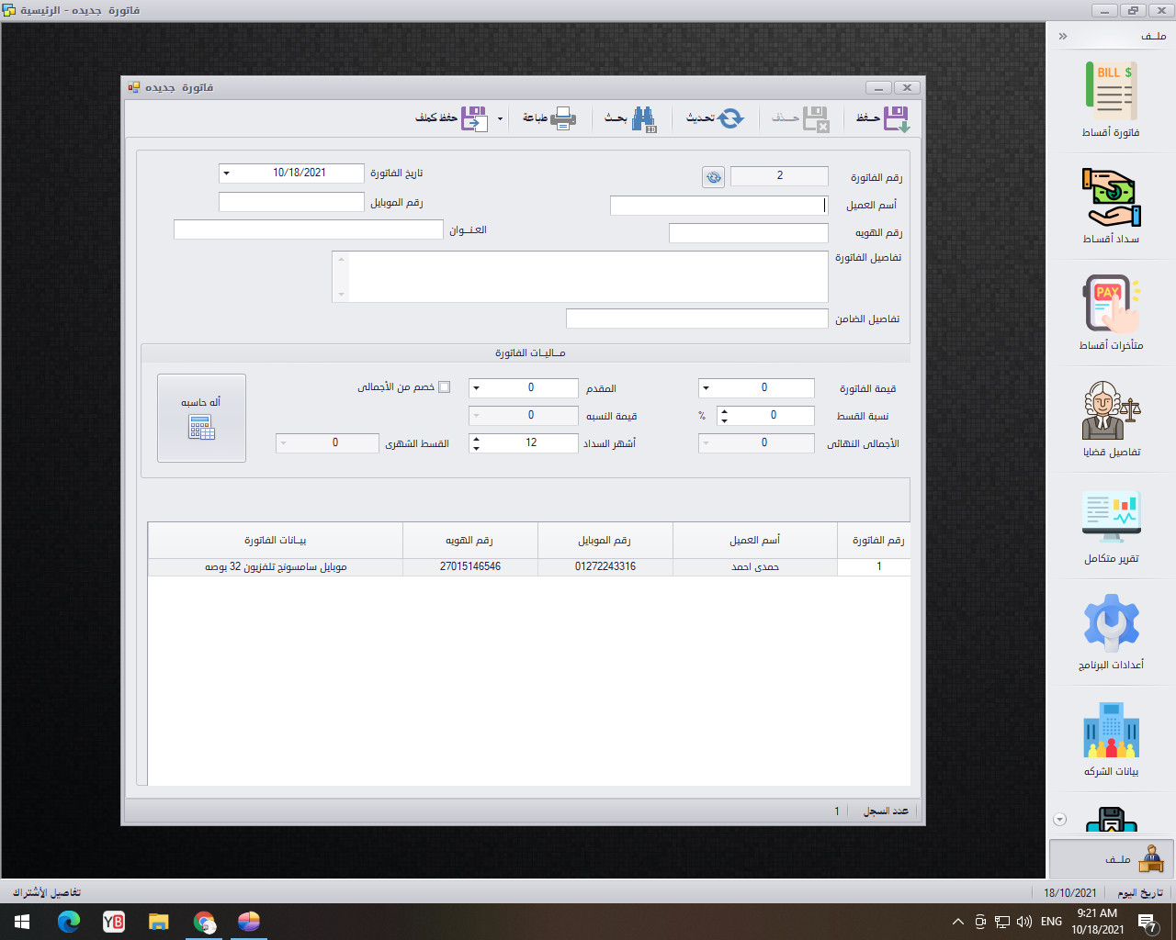
Task: Select ID cell 27015146546
Action: tap(470, 567)
